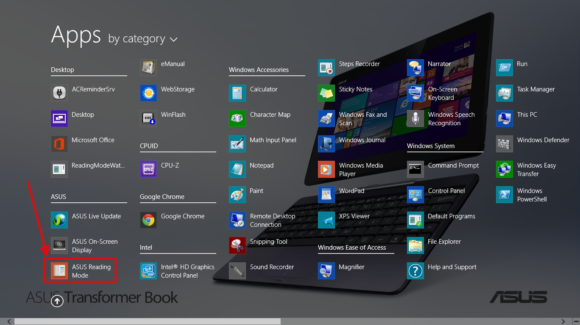The height and width of the screenshot is (325, 580).
Task: Launch the Desktop tile icon
Action: click(x=59, y=118)
